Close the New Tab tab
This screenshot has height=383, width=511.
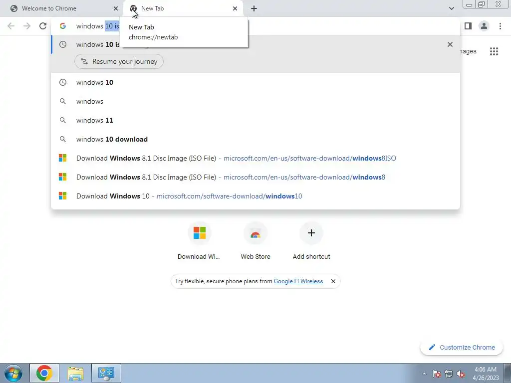point(235,8)
